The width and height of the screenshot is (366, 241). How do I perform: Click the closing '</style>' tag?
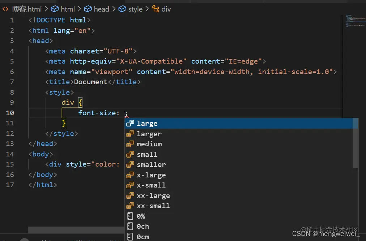(x=61, y=133)
